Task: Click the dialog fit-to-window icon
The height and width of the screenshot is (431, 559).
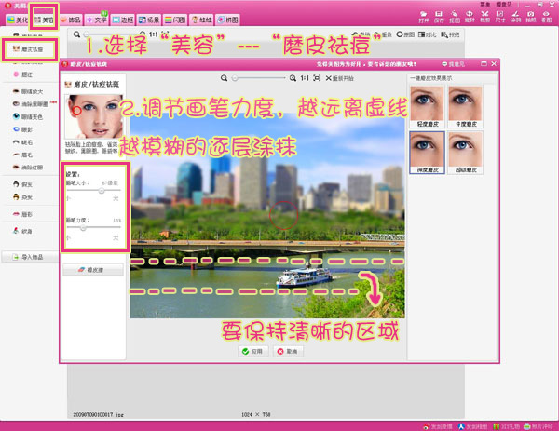Action: [x=317, y=78]
